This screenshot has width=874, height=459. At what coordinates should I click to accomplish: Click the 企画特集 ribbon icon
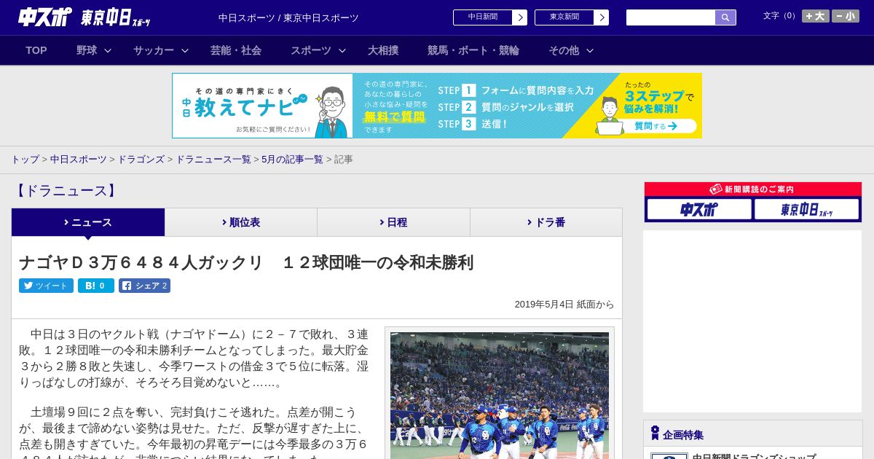655,433
